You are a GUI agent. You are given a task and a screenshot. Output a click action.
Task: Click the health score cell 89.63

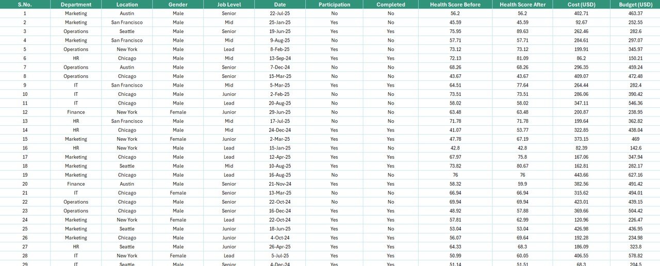point(522,31)
